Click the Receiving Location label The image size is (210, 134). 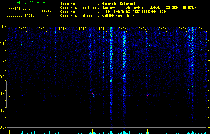pos(78,8)
